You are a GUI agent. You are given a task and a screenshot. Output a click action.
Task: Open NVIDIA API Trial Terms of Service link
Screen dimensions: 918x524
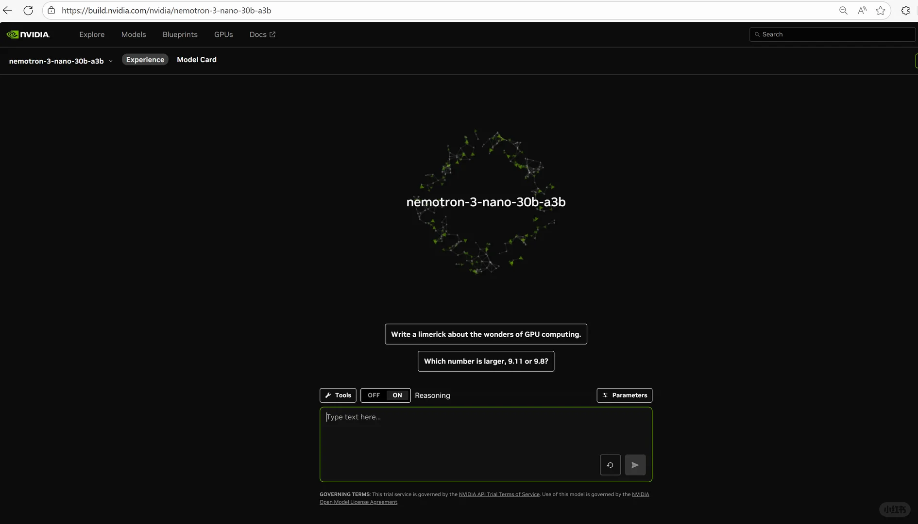tap(499, 494)
